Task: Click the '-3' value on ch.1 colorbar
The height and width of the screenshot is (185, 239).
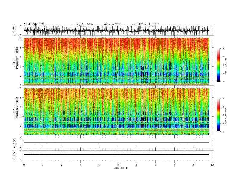Action: point(222,49)
